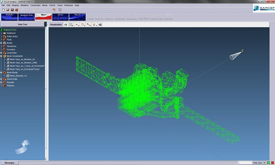Click the first Visualization toolbar icon
Viewport: 275px width, 165px height.
point(66,25)
